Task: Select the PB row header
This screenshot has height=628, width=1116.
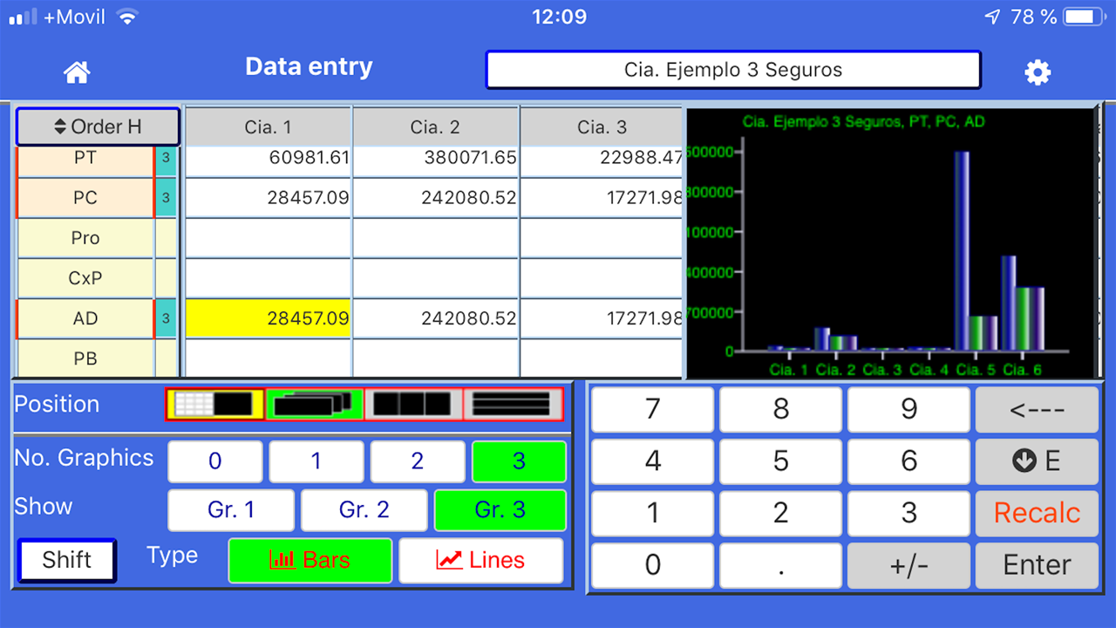Action: (85, 358)
